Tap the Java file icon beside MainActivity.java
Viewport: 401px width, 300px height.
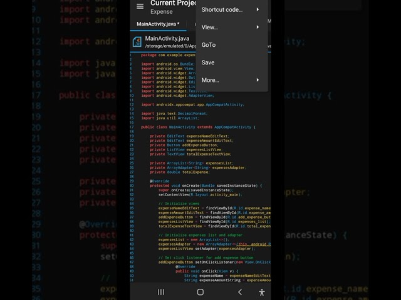click(136, 42)
